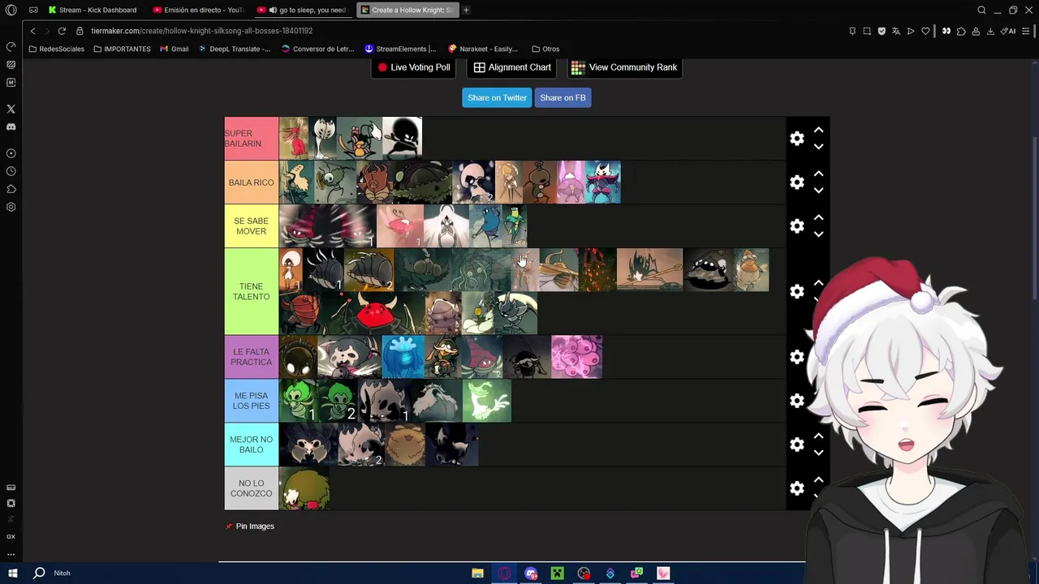Image resolution: width=1039 pixels, height=584 pixels.
Task: Click the Live Voting Poll button
Action: [x=414, y=67]
